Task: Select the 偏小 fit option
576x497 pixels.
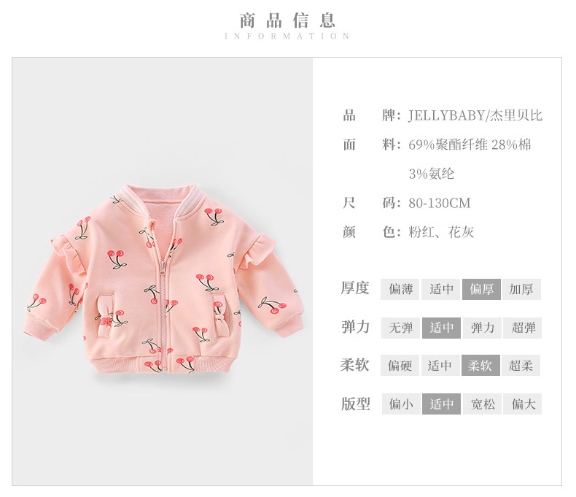Action: tap(401, 404)
